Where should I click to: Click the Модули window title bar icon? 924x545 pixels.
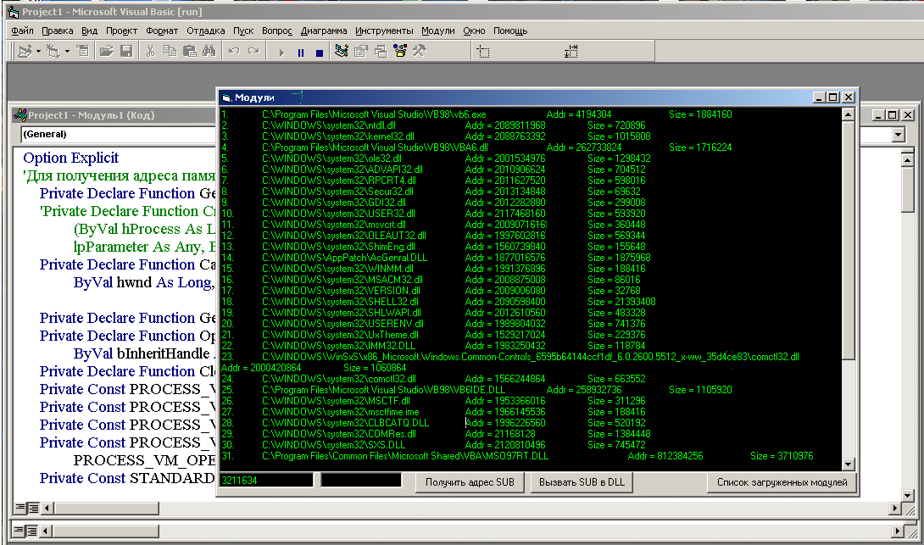tap(227, 97)
